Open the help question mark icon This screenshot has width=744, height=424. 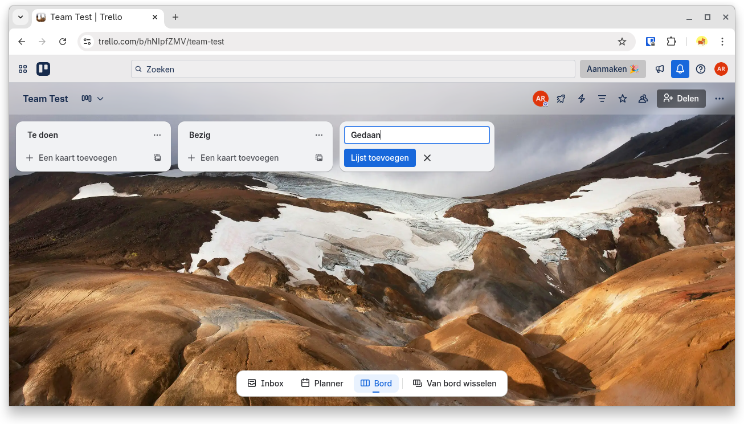pos(701,69)
